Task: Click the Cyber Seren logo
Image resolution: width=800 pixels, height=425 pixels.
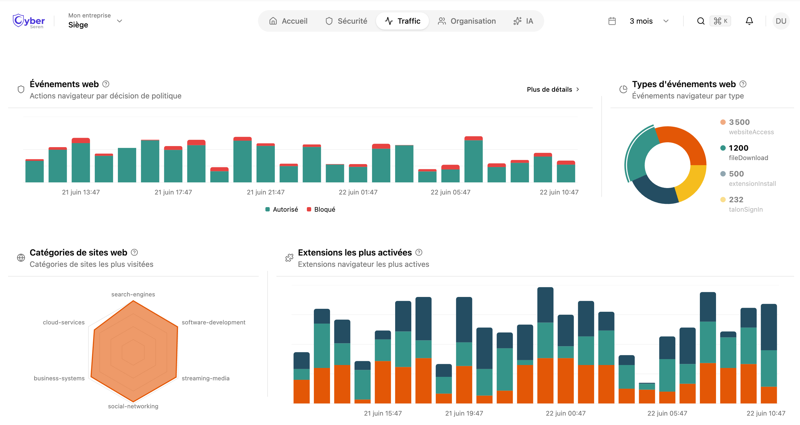Action: tap(29, 21)
